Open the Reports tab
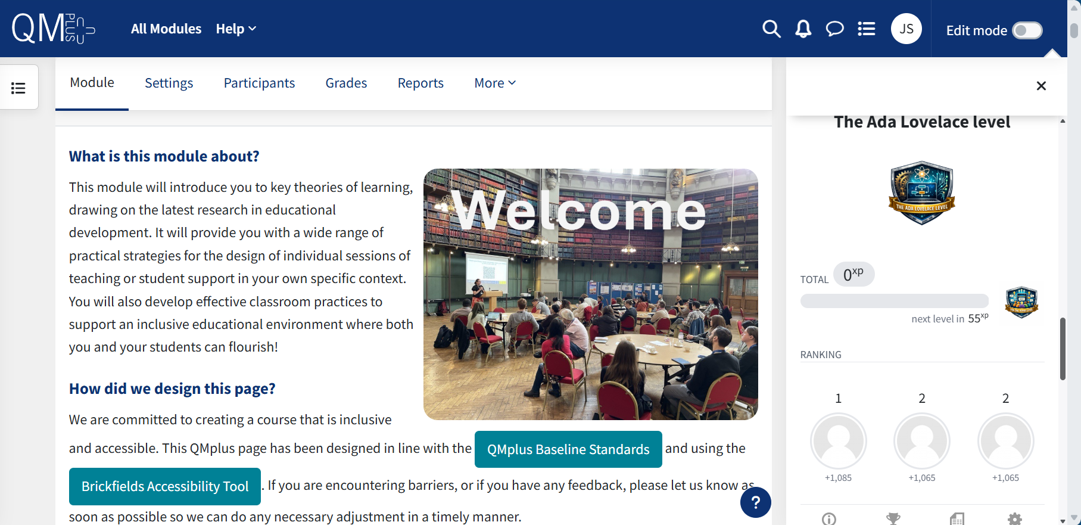 pos(420,83)
